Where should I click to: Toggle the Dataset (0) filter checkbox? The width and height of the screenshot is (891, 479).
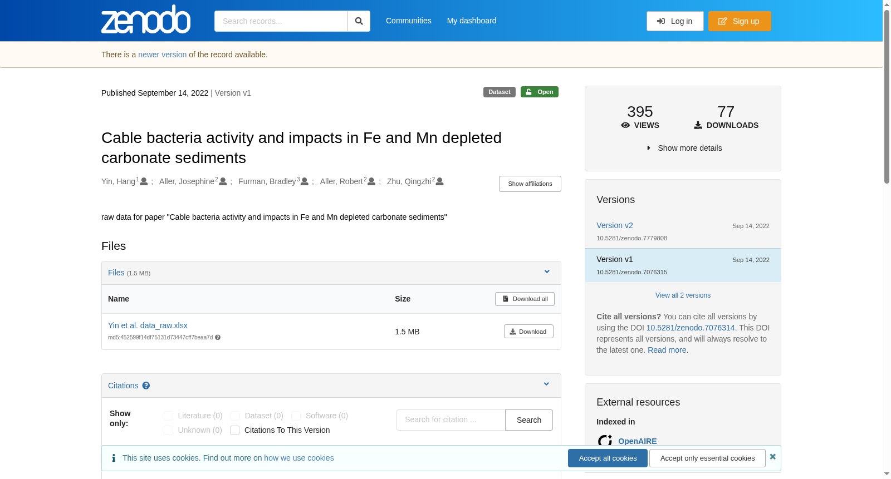[x=235, y=416]
